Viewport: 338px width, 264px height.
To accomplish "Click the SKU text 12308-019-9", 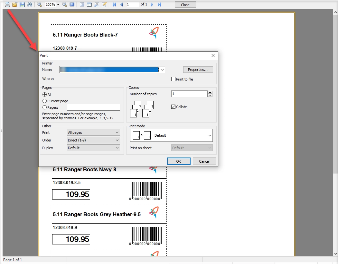I will click(x=65, y=227).
